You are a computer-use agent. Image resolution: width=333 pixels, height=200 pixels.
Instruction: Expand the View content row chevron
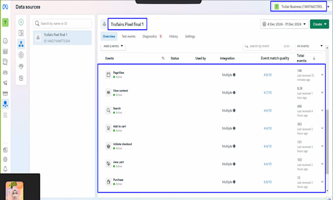pos(322,92)
